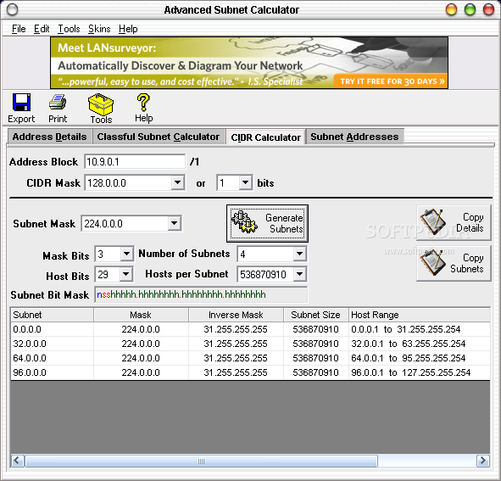The width and height of the screenshot is (501, 481).
Task: Switch to the Subnet Addresses tab
Action: [354, 137]
